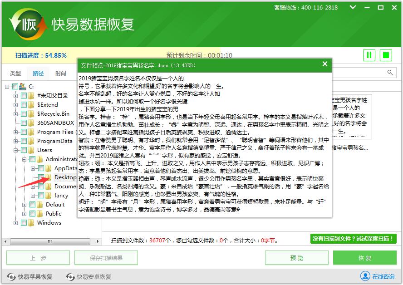
Task: Expand the Public folder node
Action: [x=25, y=213]
